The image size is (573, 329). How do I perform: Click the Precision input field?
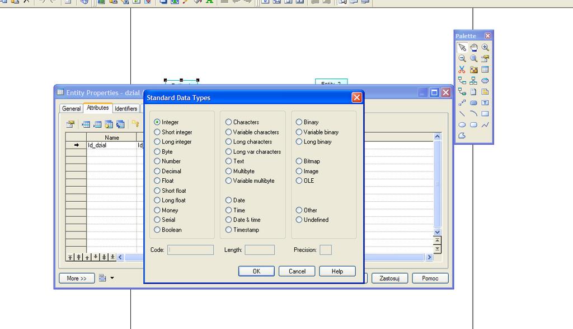click(x=326, y=250)
